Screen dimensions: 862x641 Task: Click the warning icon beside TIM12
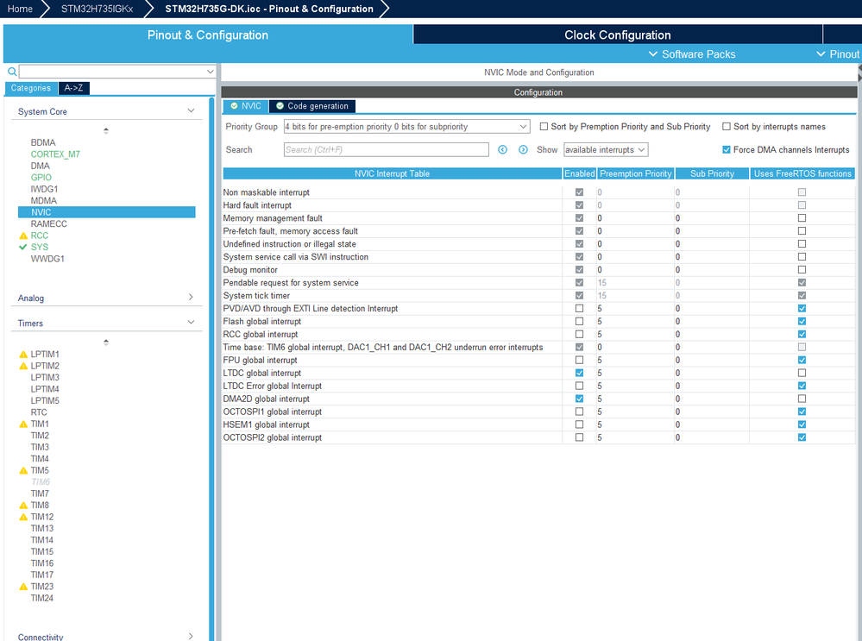tap(23, 517)
